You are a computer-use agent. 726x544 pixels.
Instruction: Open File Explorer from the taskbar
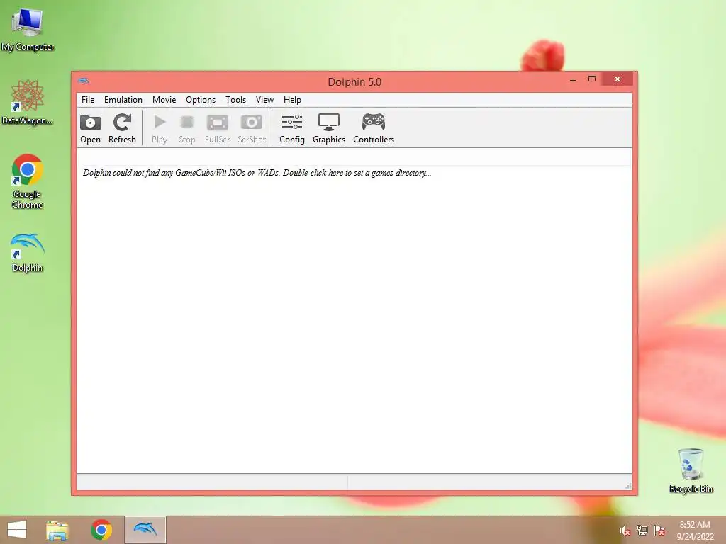57,530
